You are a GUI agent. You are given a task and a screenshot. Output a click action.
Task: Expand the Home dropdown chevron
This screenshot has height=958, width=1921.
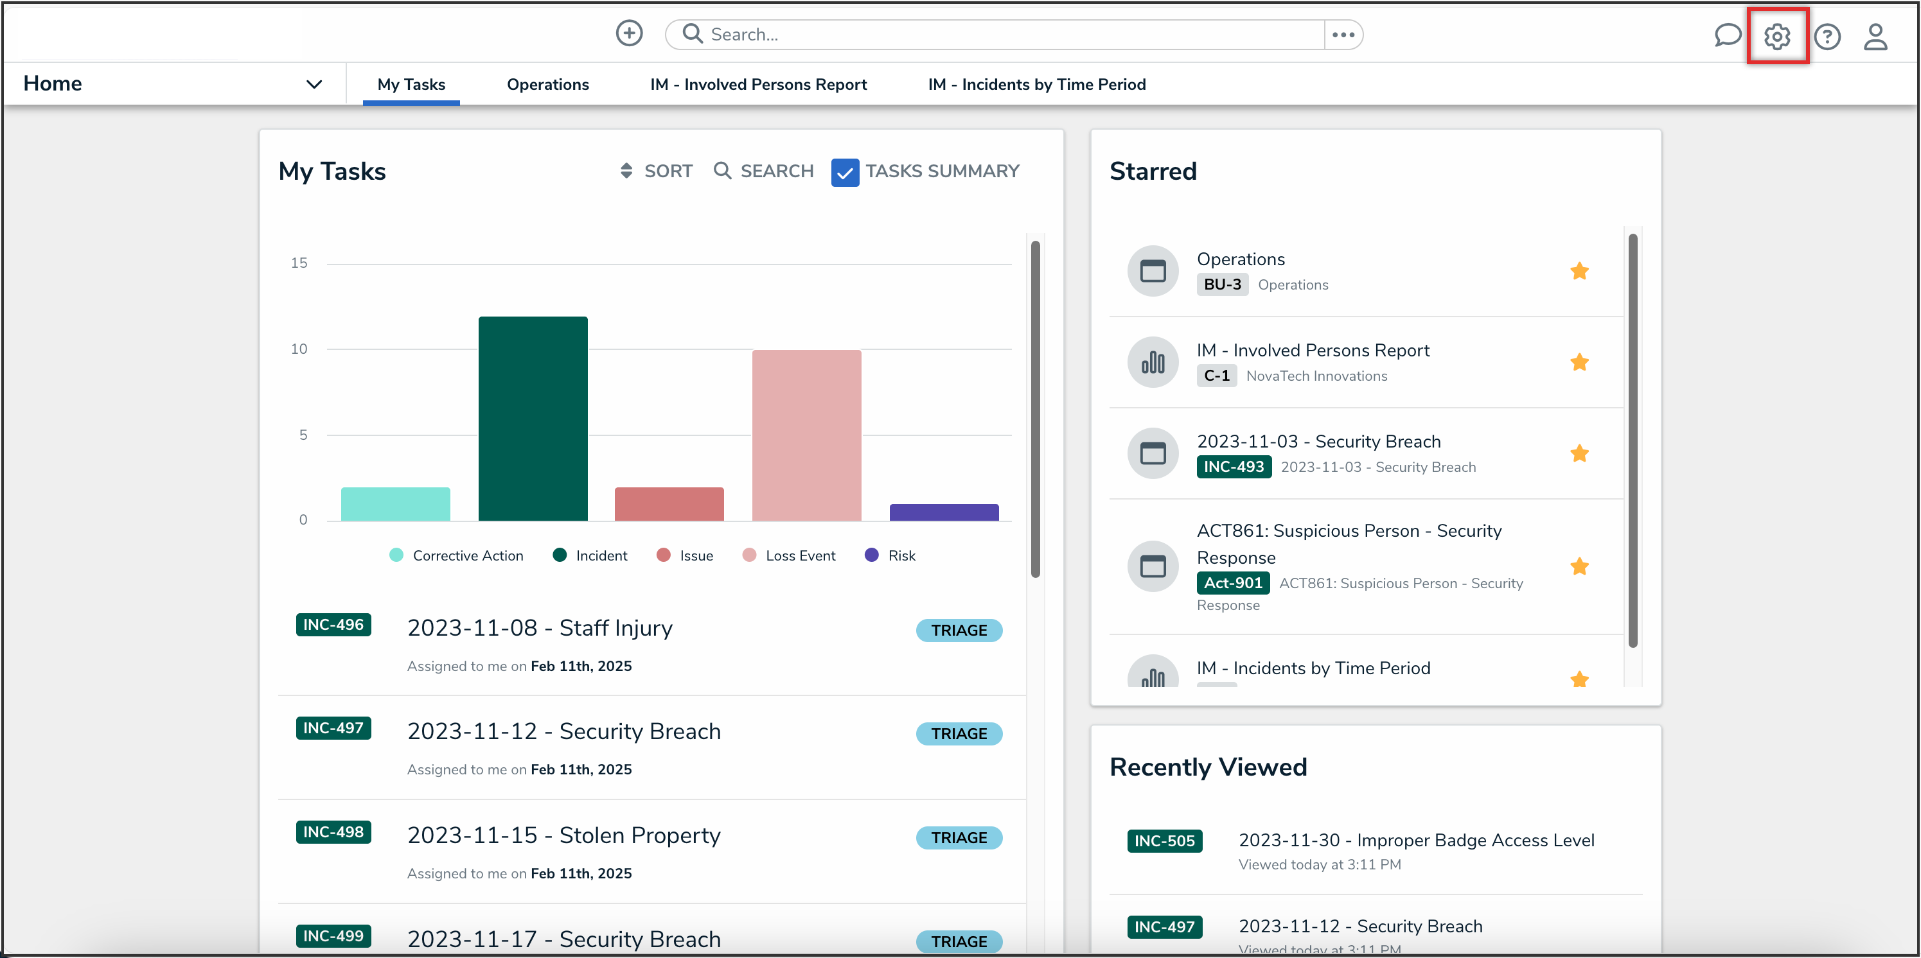click(314, 84)
